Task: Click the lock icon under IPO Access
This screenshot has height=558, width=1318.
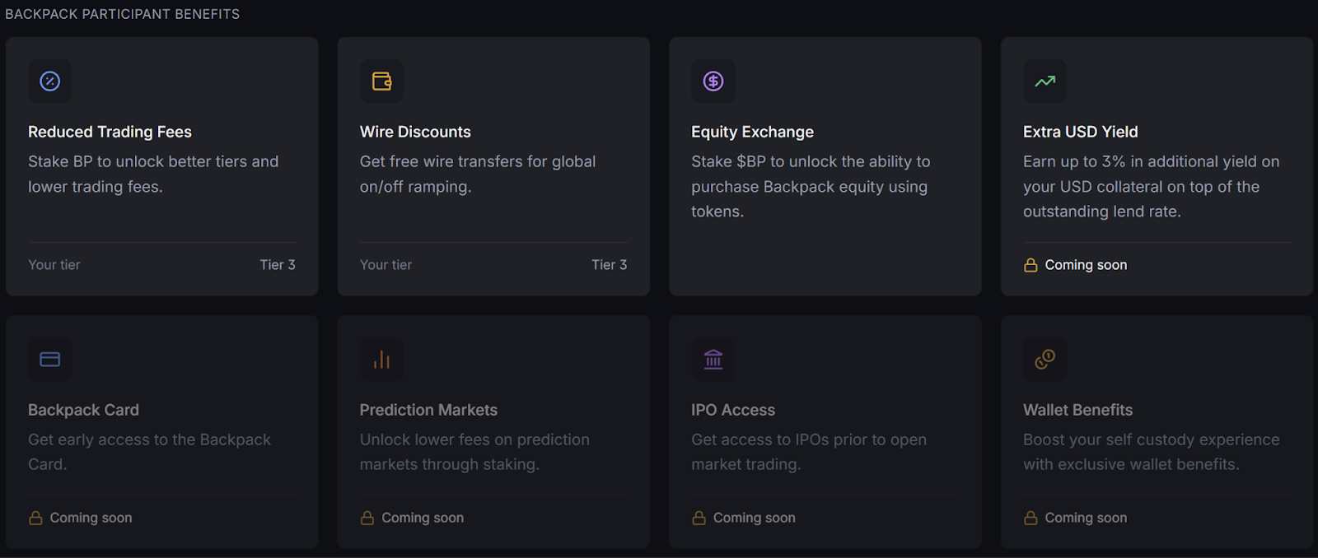Action: point(699,518)
